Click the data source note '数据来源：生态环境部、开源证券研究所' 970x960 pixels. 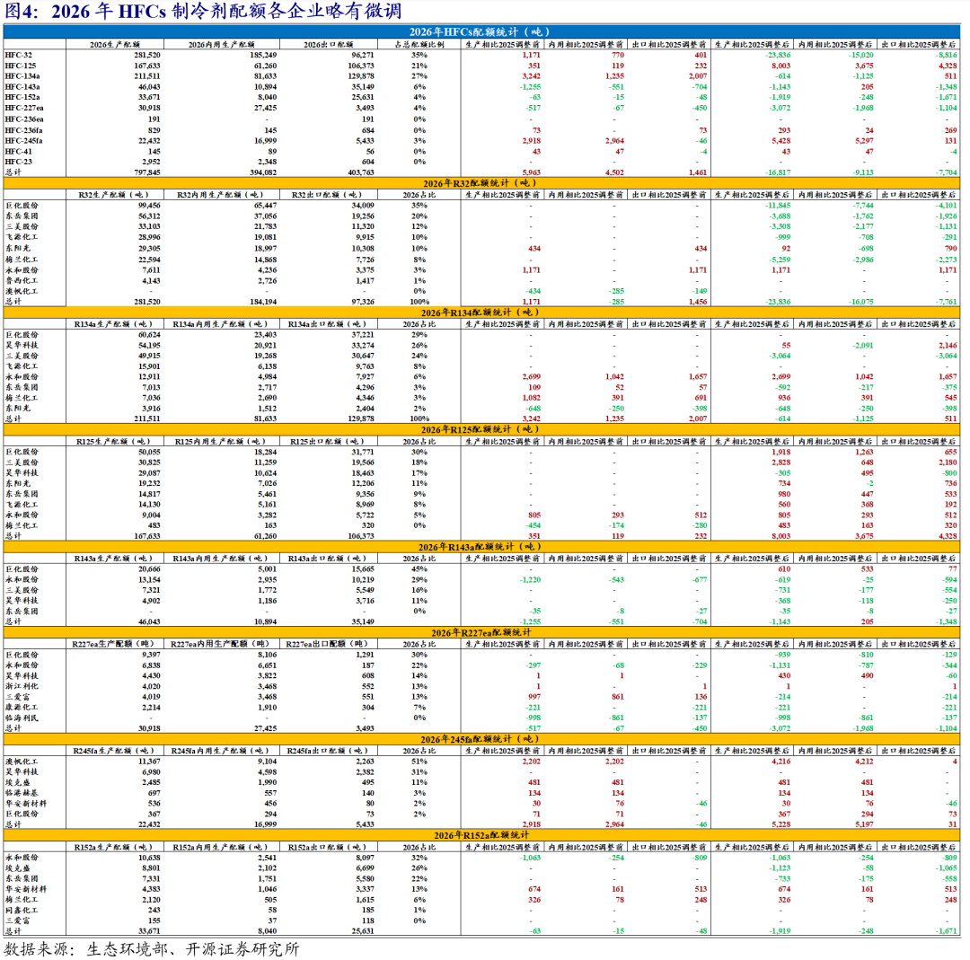(x=153, y=948)
